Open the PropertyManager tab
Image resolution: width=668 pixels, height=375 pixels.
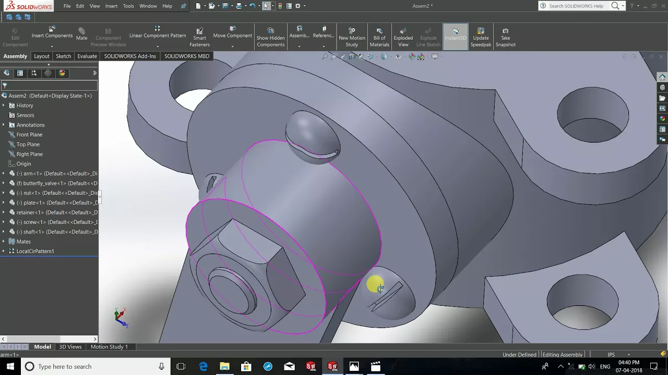[x=20, y=73]
